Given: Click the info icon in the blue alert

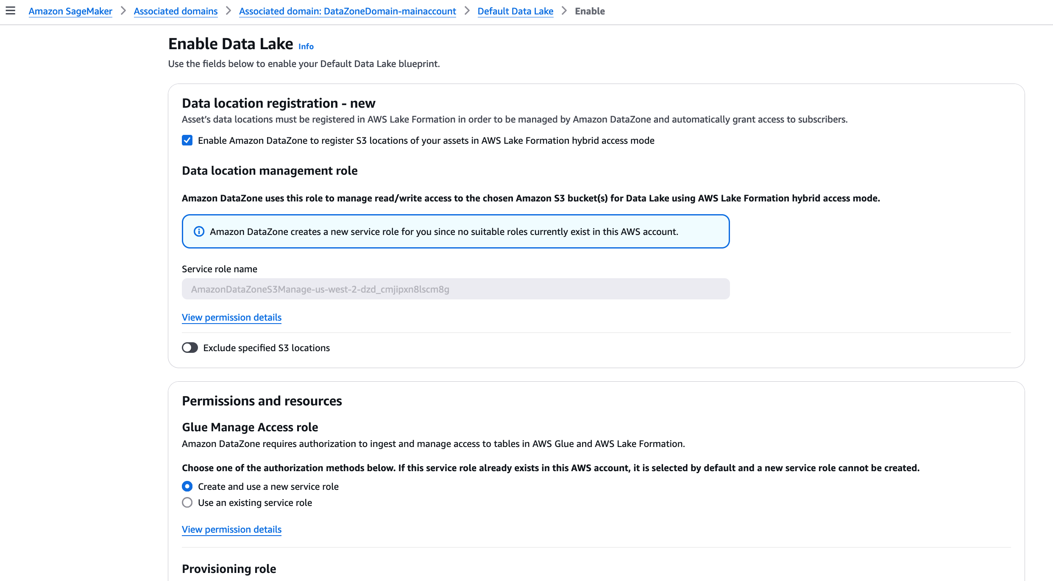Looking at the screenshot, I should click(x=199, y=232).
